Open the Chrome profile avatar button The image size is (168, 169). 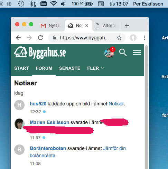point(133,38)
